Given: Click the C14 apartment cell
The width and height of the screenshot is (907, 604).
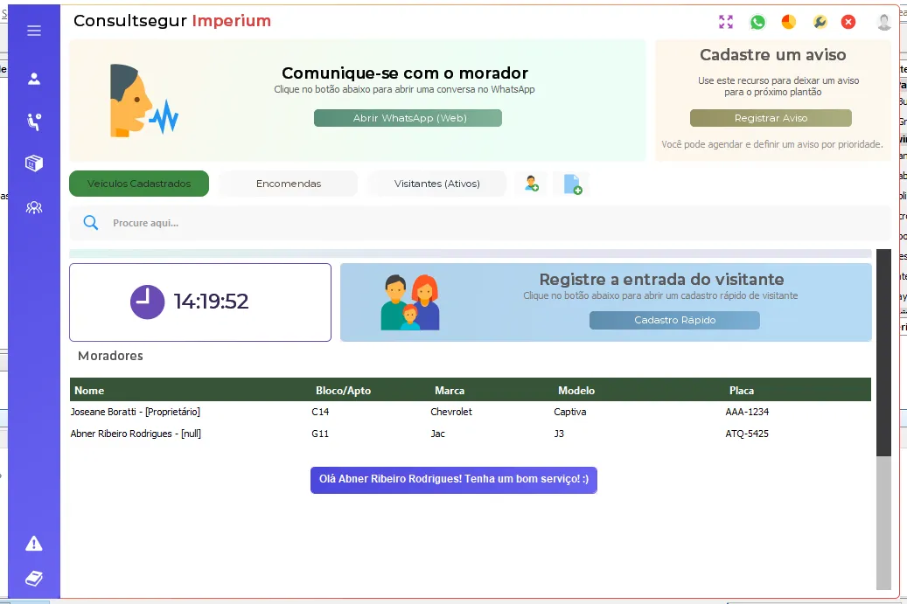Looking at the screenshot, I should click(320, 412).
